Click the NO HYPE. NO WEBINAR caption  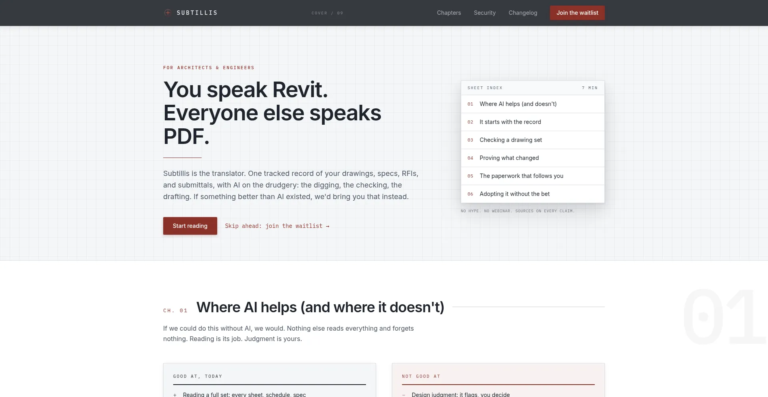click(x=518, y=211)
